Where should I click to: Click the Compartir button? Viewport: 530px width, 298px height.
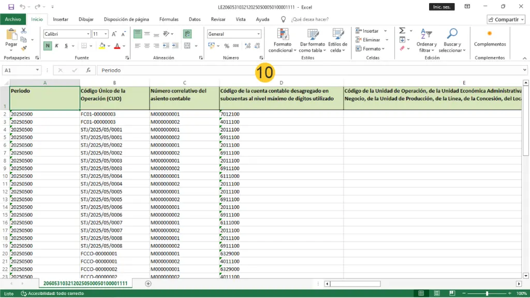[505, 19]
